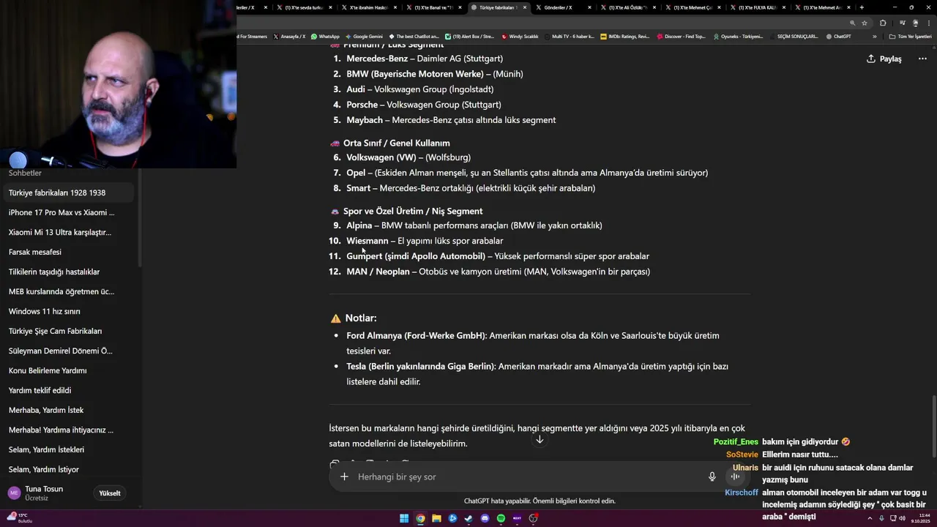937x527 pixels.
Task: Open Steam from the taskbar
Action: (x=468, y=518)
